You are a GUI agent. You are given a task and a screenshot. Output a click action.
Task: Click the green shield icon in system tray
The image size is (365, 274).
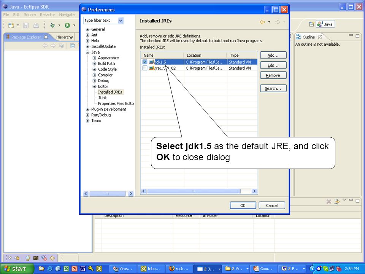point(326,269)
